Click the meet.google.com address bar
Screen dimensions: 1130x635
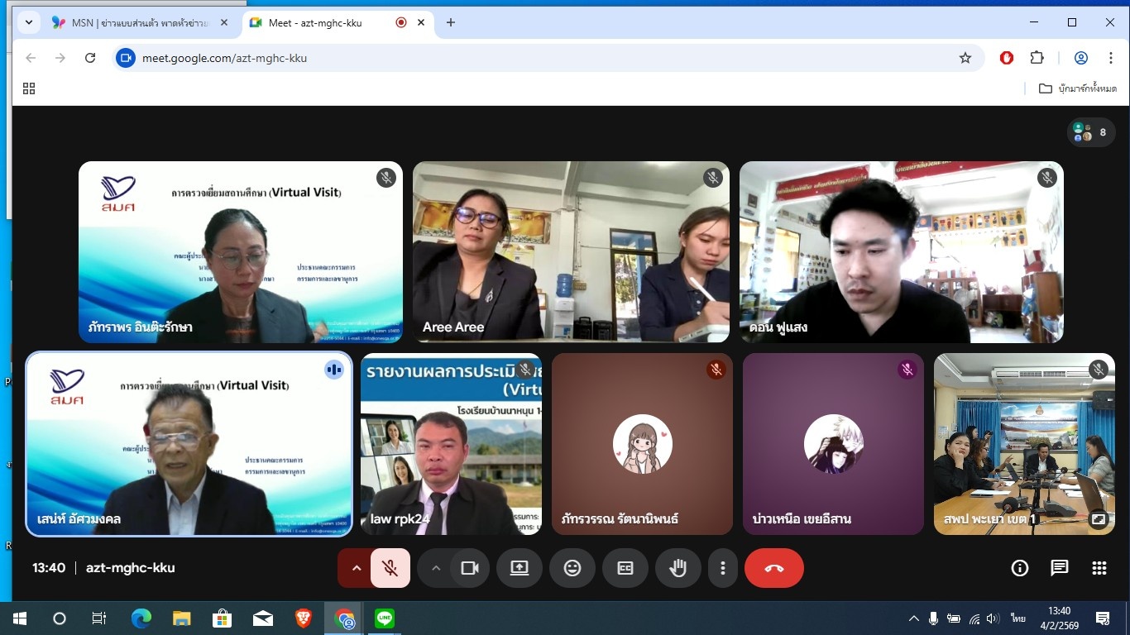click(x=496, y=58)
